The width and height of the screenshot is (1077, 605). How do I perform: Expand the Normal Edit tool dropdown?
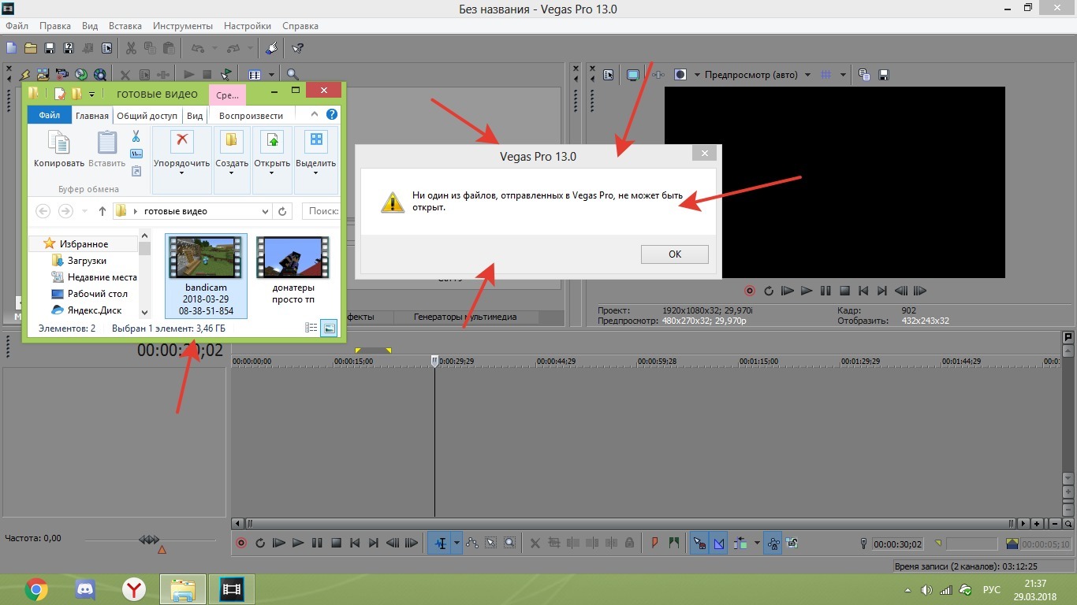(457, 543)
